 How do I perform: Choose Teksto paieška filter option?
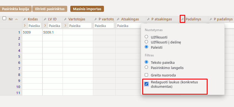146,62
